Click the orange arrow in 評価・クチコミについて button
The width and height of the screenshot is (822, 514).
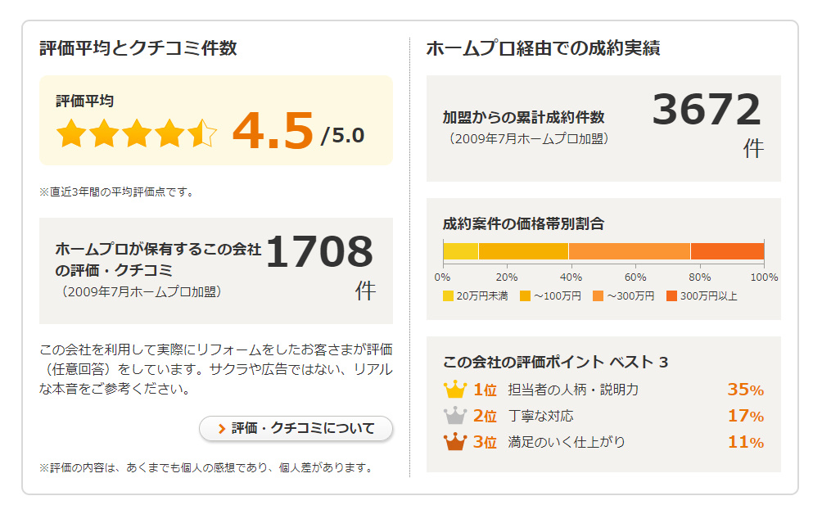pos(222,429)
